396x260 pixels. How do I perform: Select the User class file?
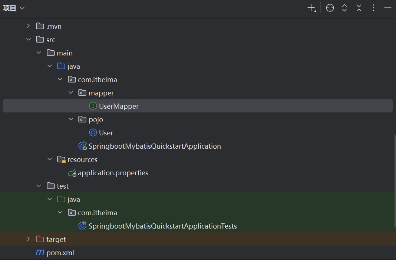pos(106,133)
